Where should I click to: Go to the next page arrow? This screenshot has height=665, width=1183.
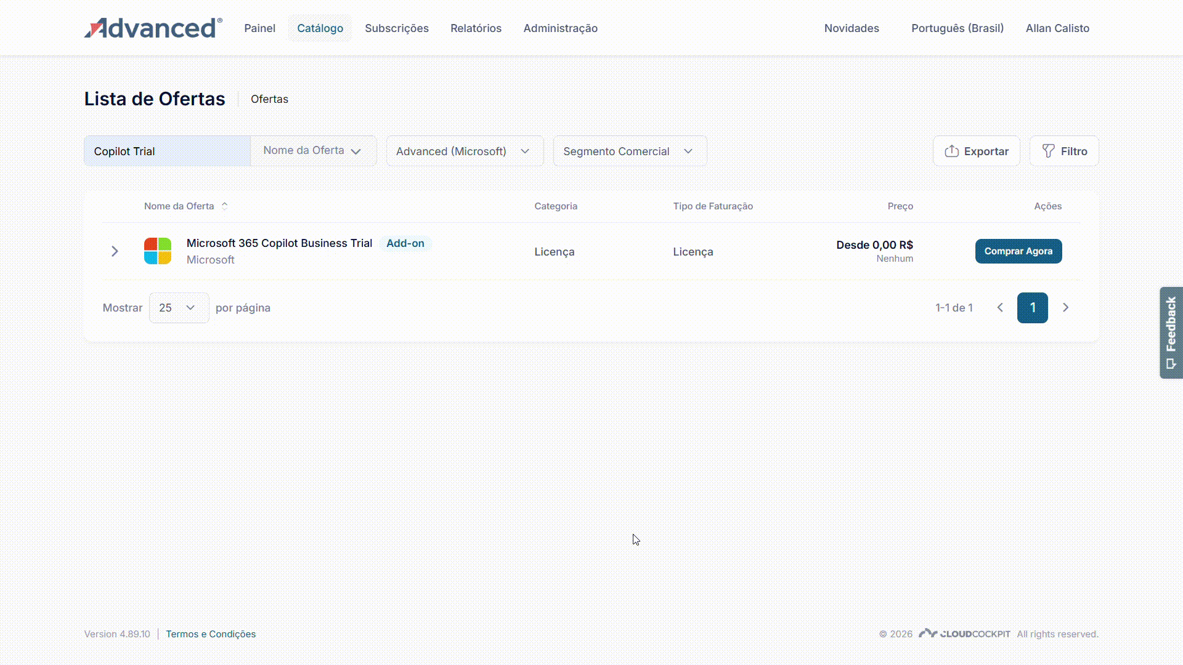[x=1066, y=308]
